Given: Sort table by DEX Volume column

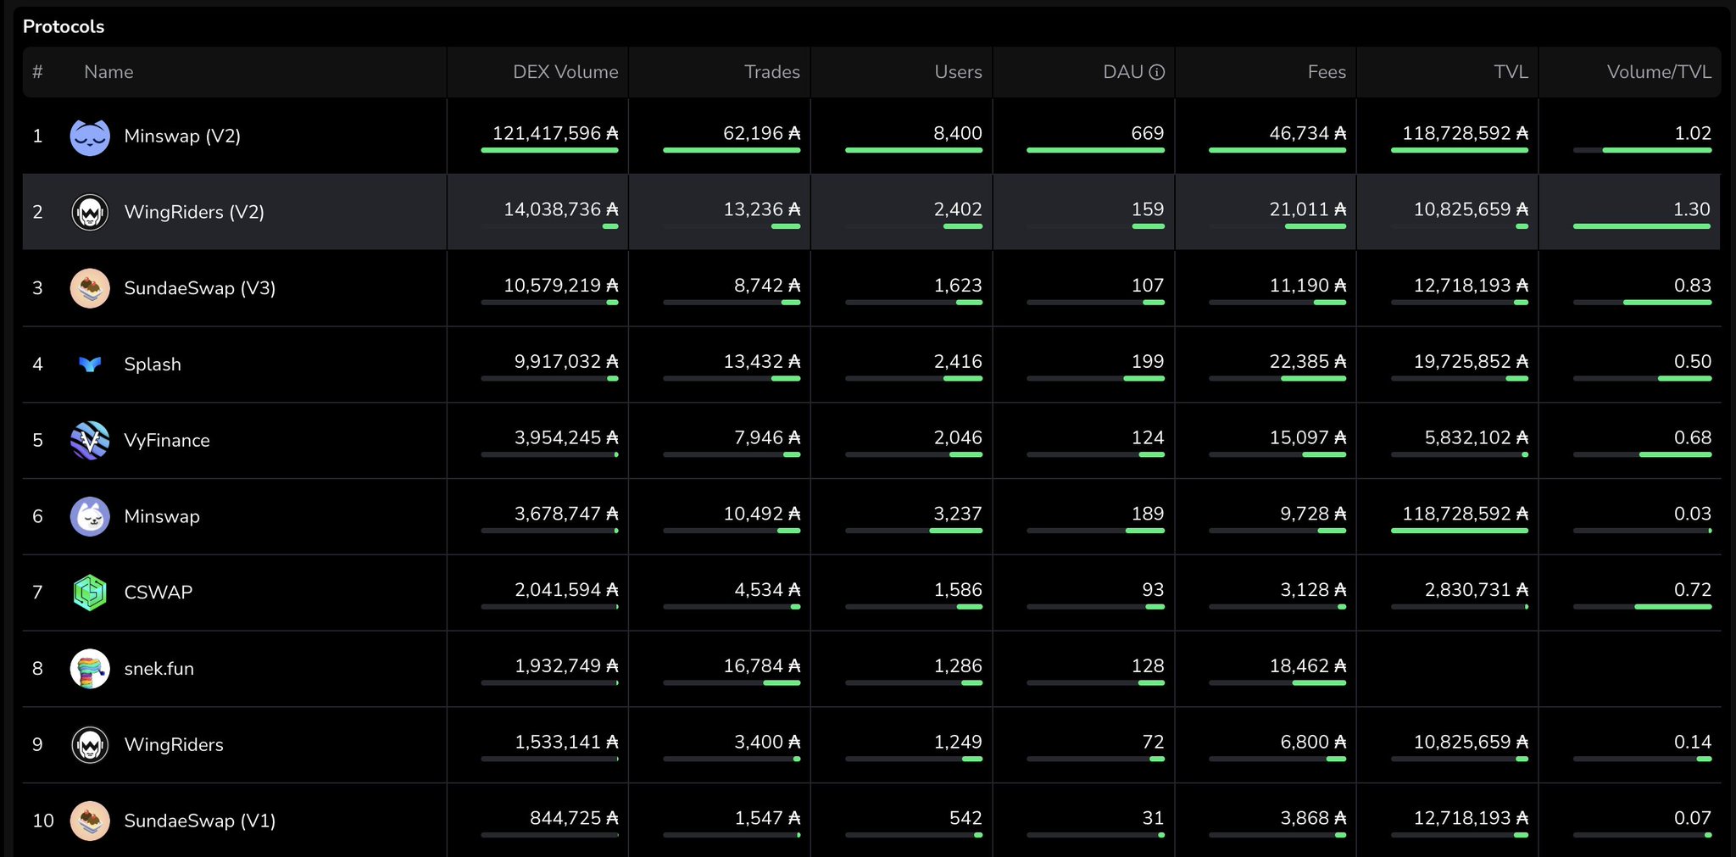Looking at the screenshot, I should (x=565, y=72).
